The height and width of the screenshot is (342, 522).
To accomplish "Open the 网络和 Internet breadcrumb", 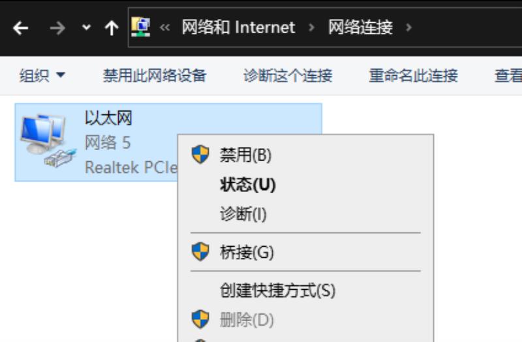I will click(x=238, y=27).
